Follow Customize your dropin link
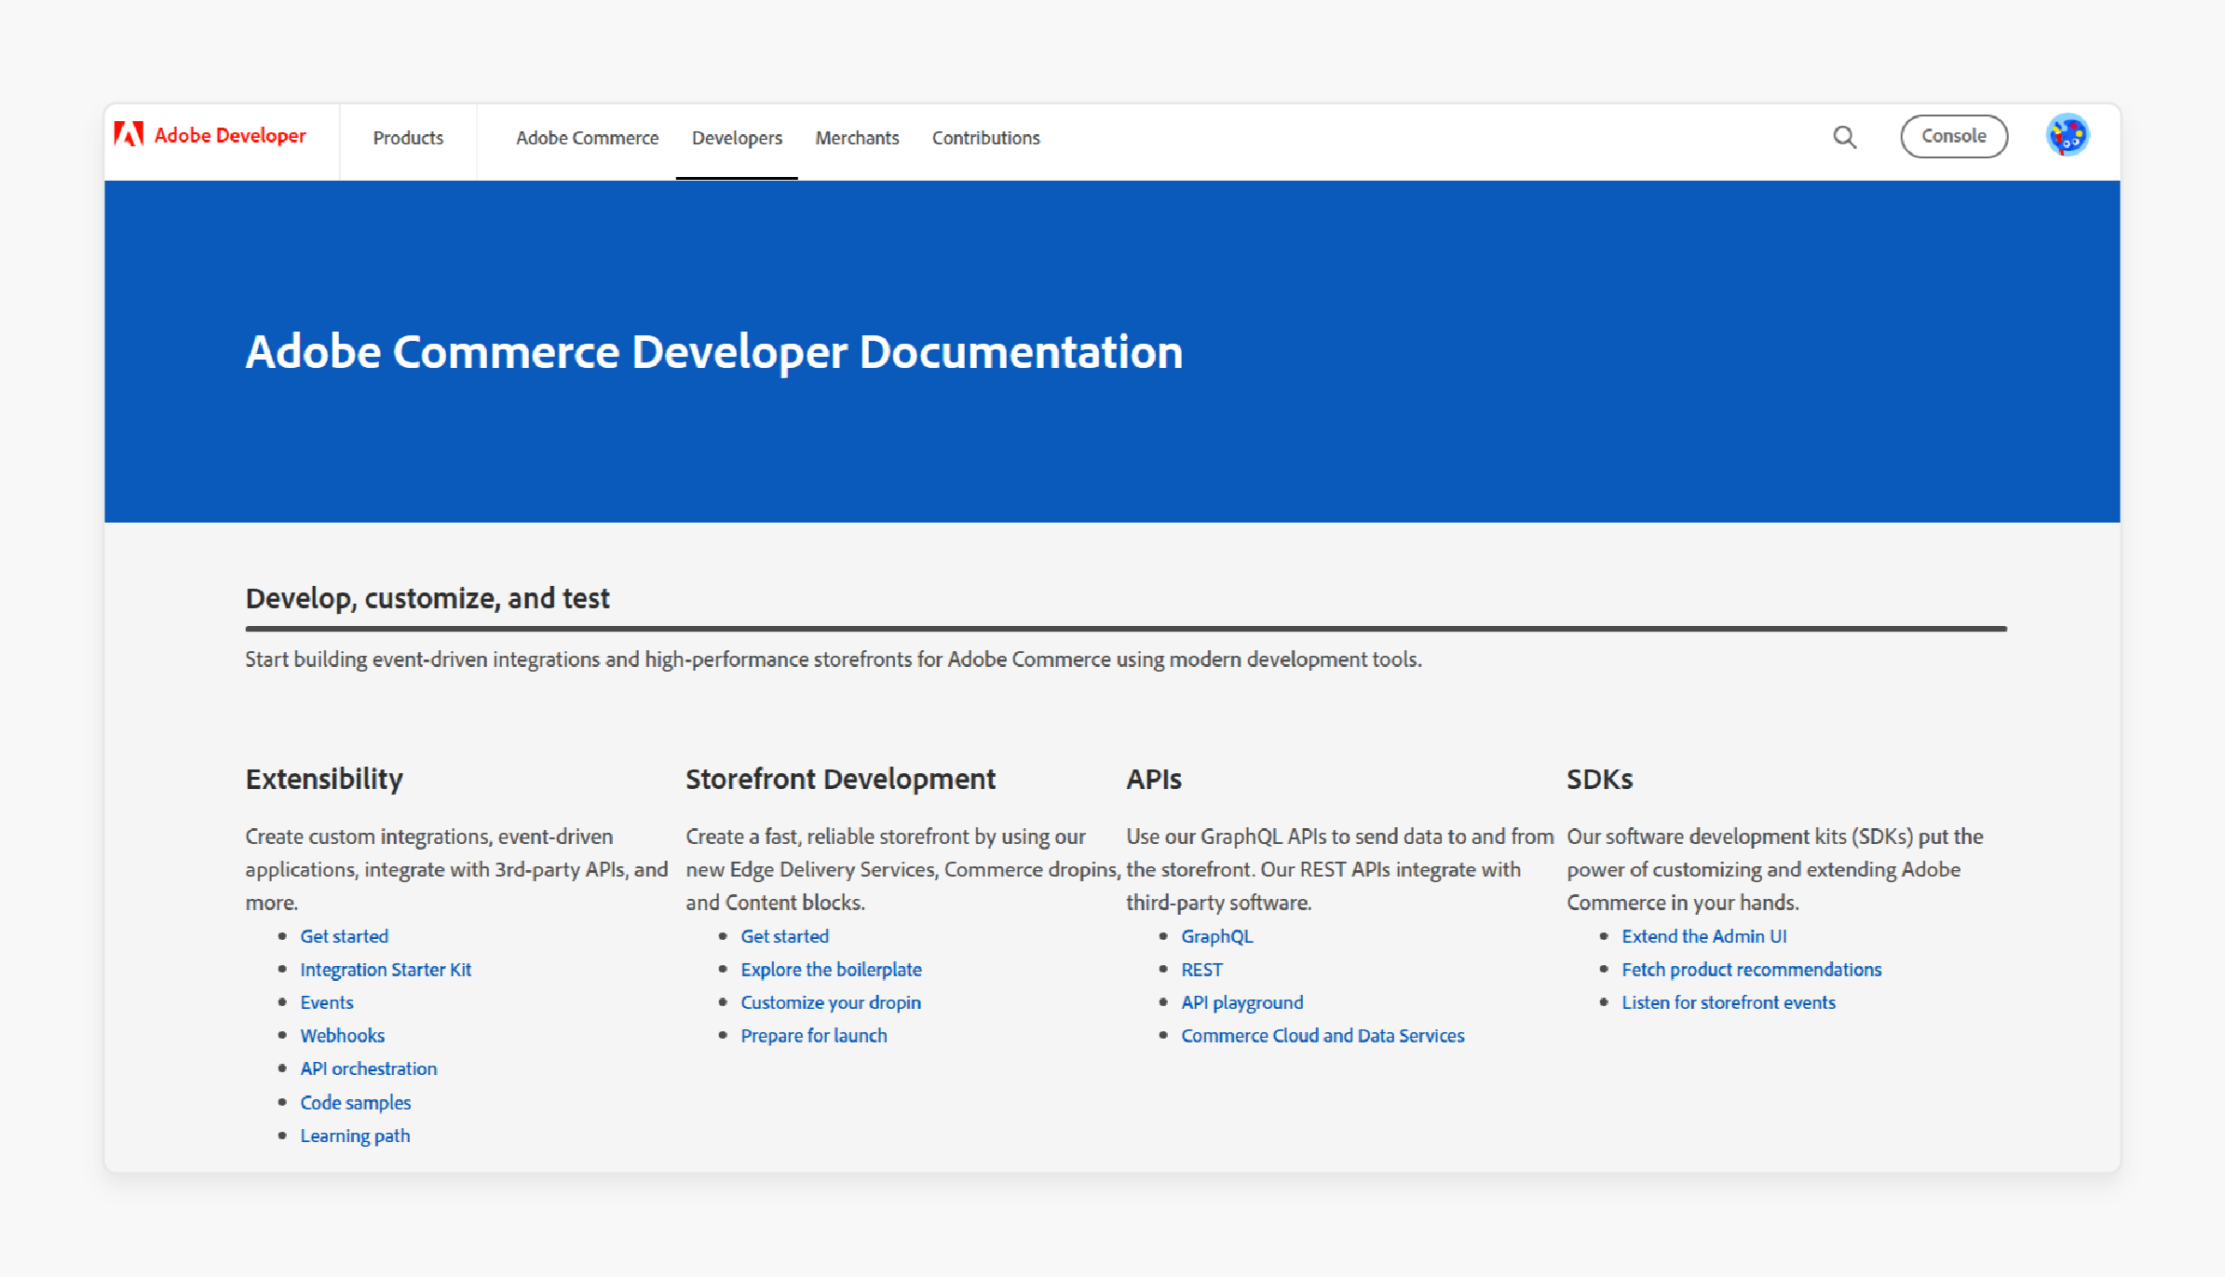2225x1279 pixels. [x=831, y=1003]
